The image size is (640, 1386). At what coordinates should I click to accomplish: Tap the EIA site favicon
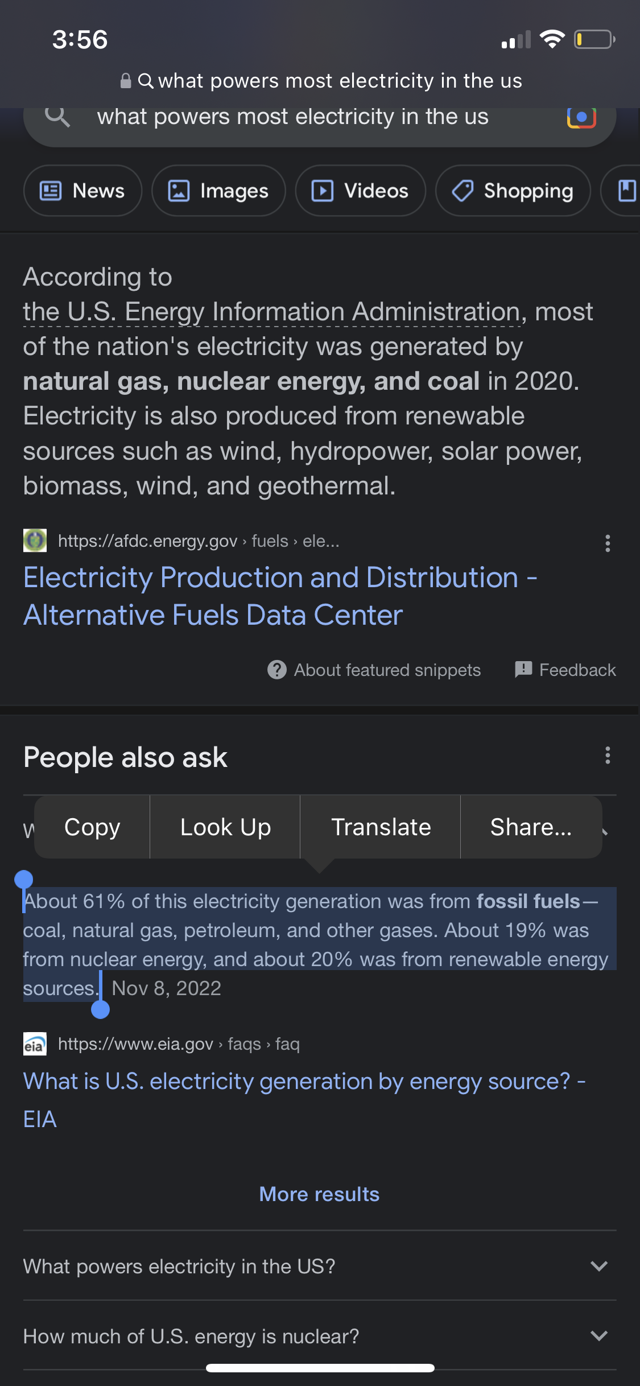click(x=35, y=1044)
